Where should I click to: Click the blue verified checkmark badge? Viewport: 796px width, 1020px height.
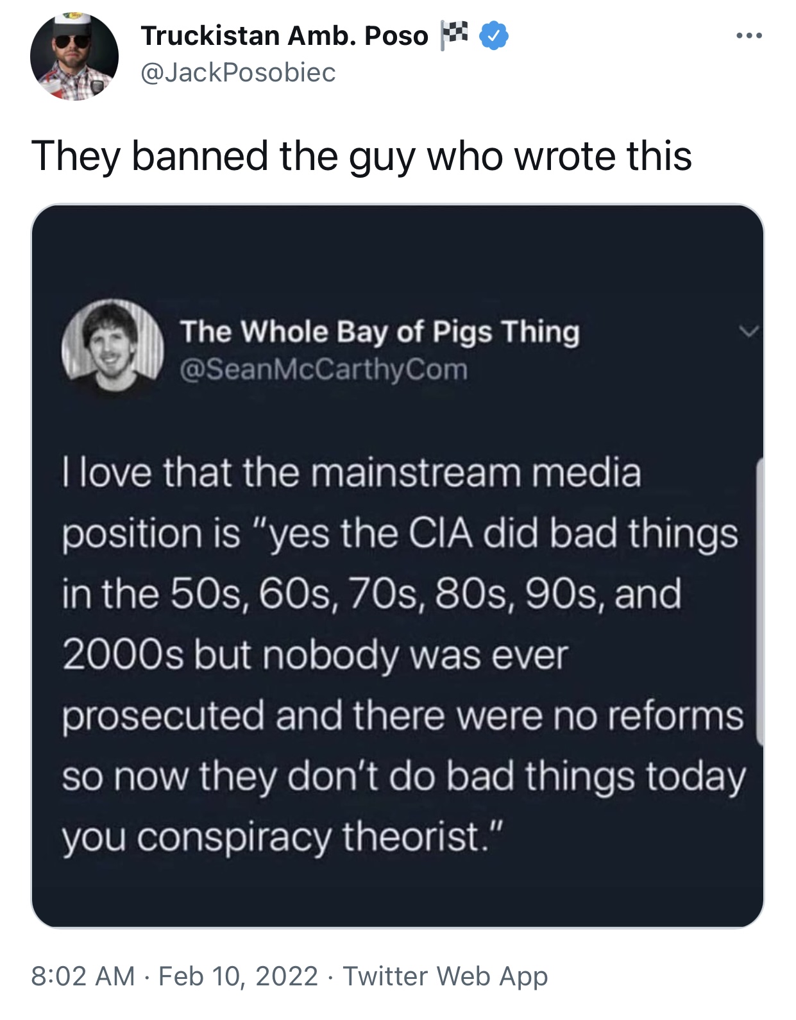[495, 36]
